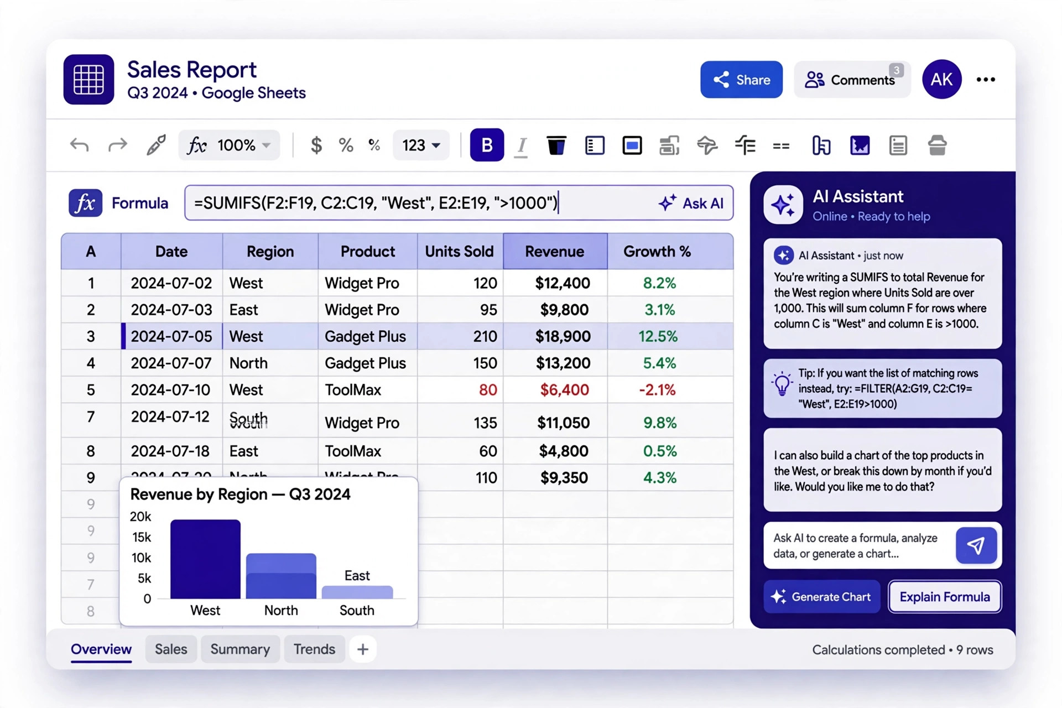The width and height of the screenshot is (1062, 708).
Task: Apply dollar currency format
Action: point(316,145)
